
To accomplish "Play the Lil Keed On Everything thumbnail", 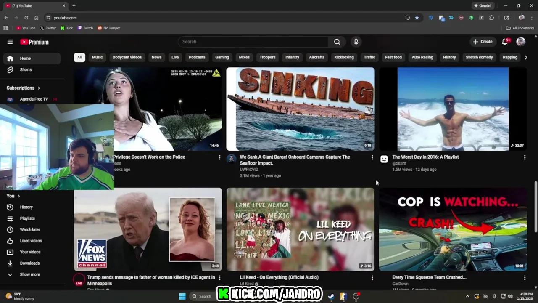I will click(301, 229).
